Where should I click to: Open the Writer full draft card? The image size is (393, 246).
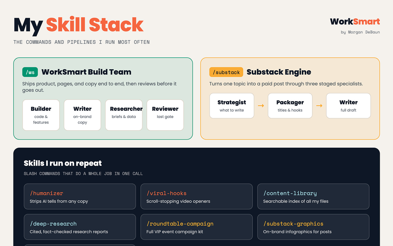[348, 106]
